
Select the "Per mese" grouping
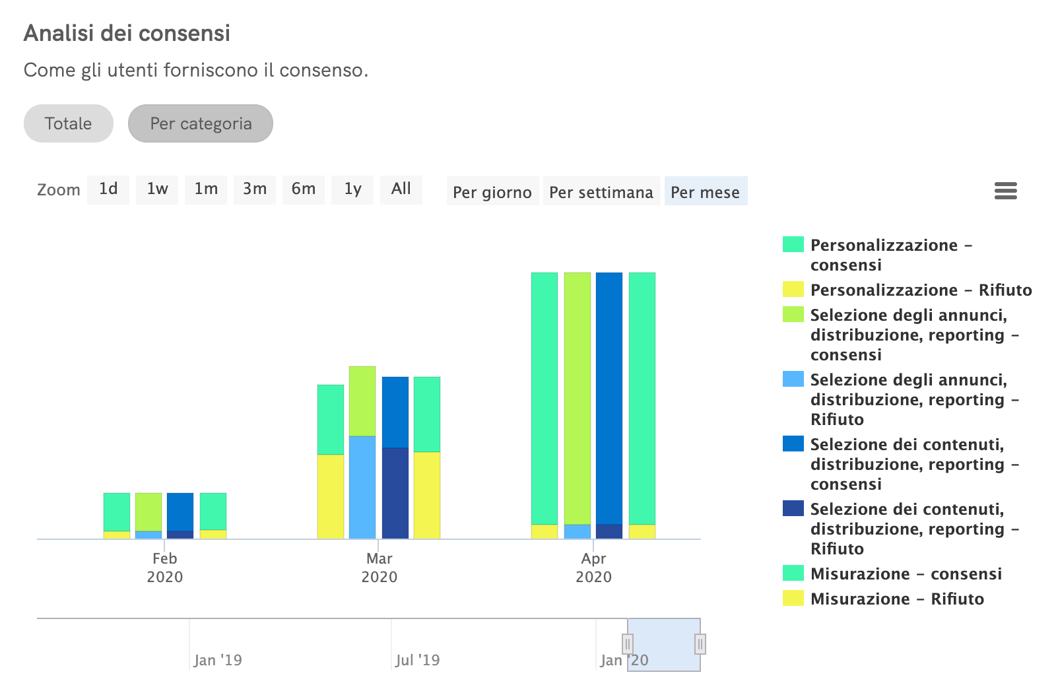[706, 192]
